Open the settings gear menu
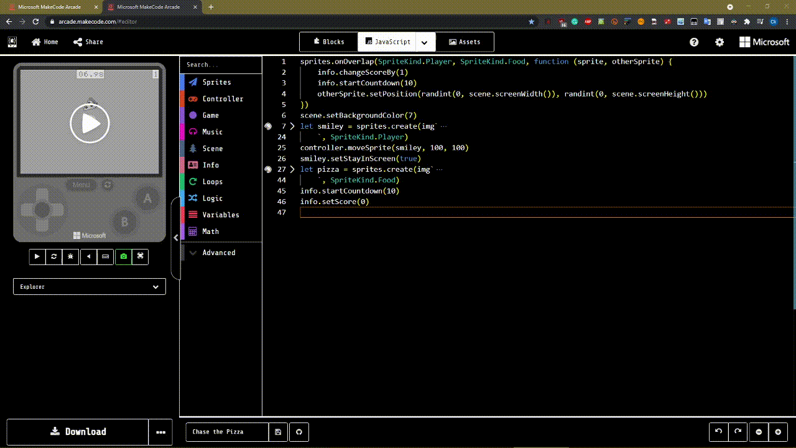This screenshot has width=796, height=448. (x=720, y=42)
